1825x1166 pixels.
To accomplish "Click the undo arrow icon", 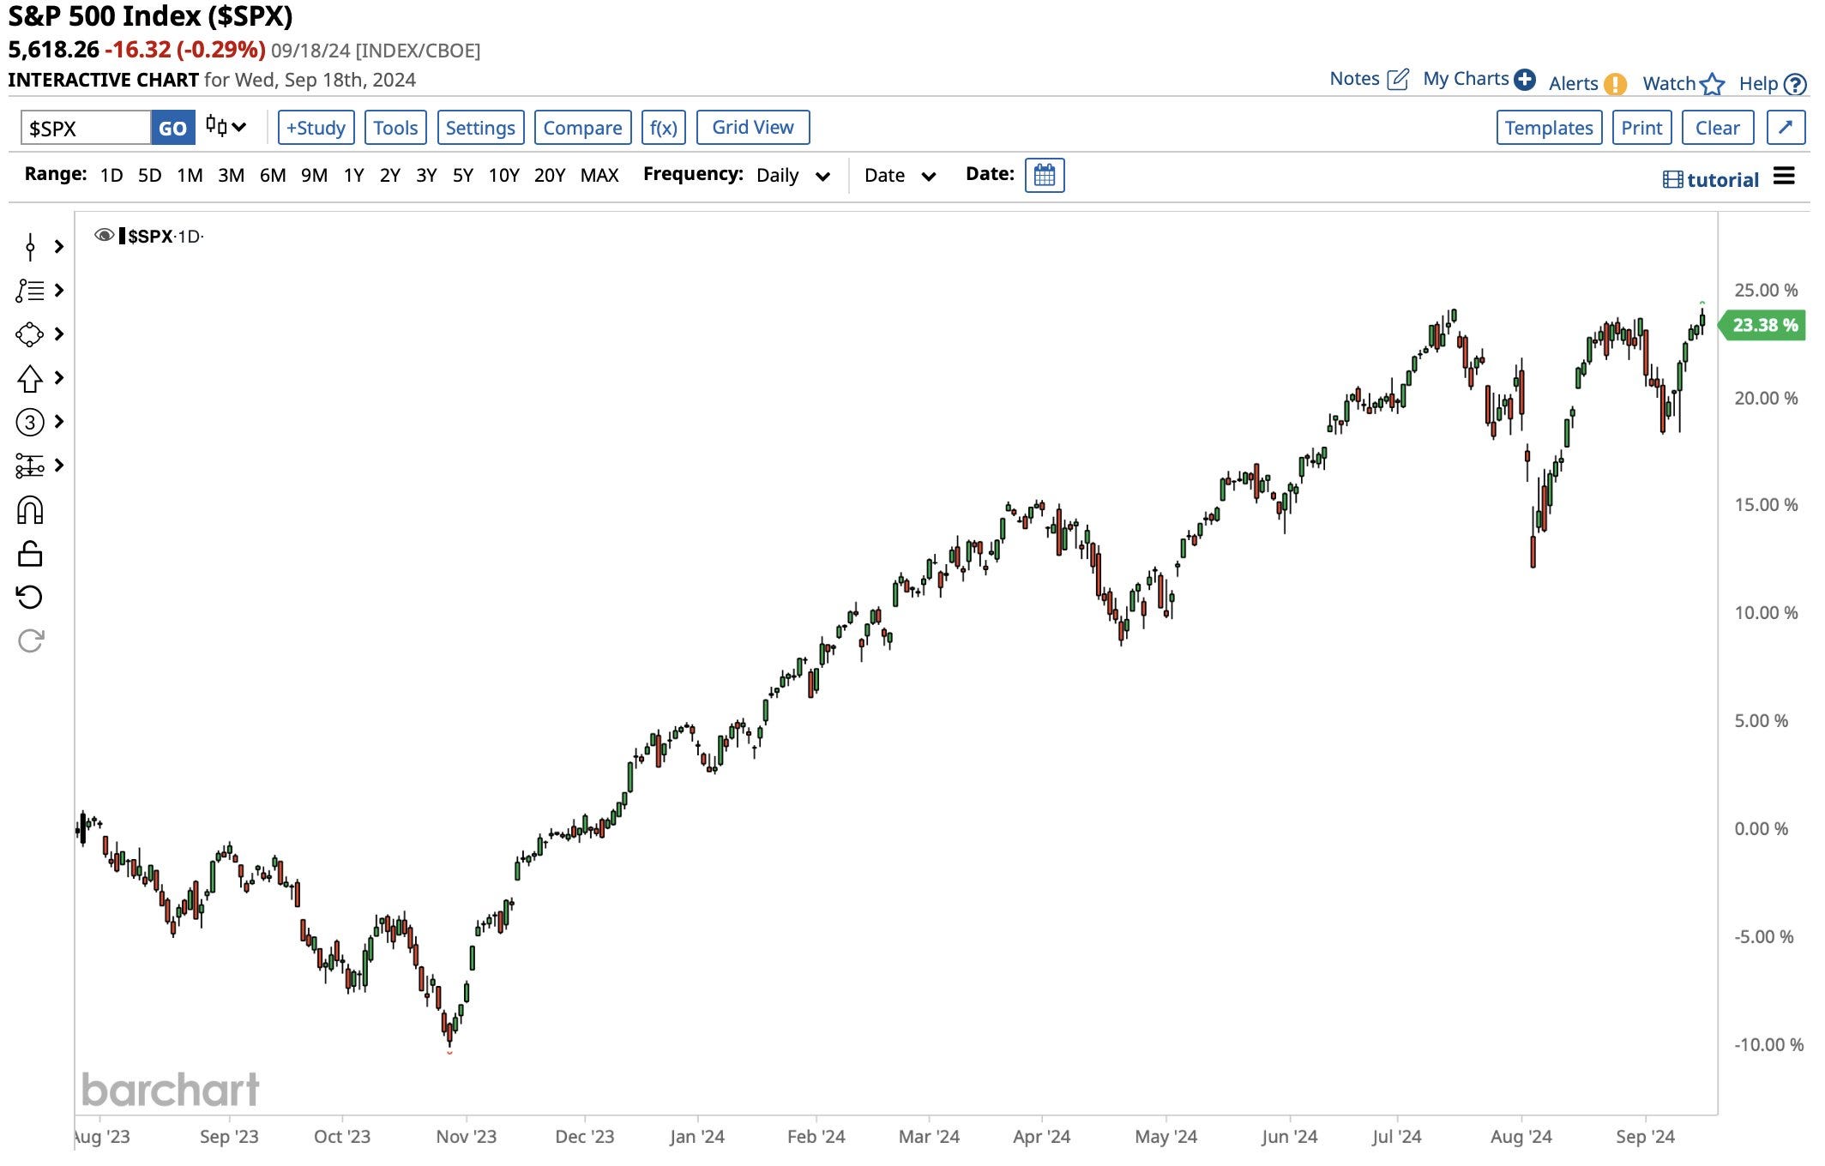I will pos(30,597).
